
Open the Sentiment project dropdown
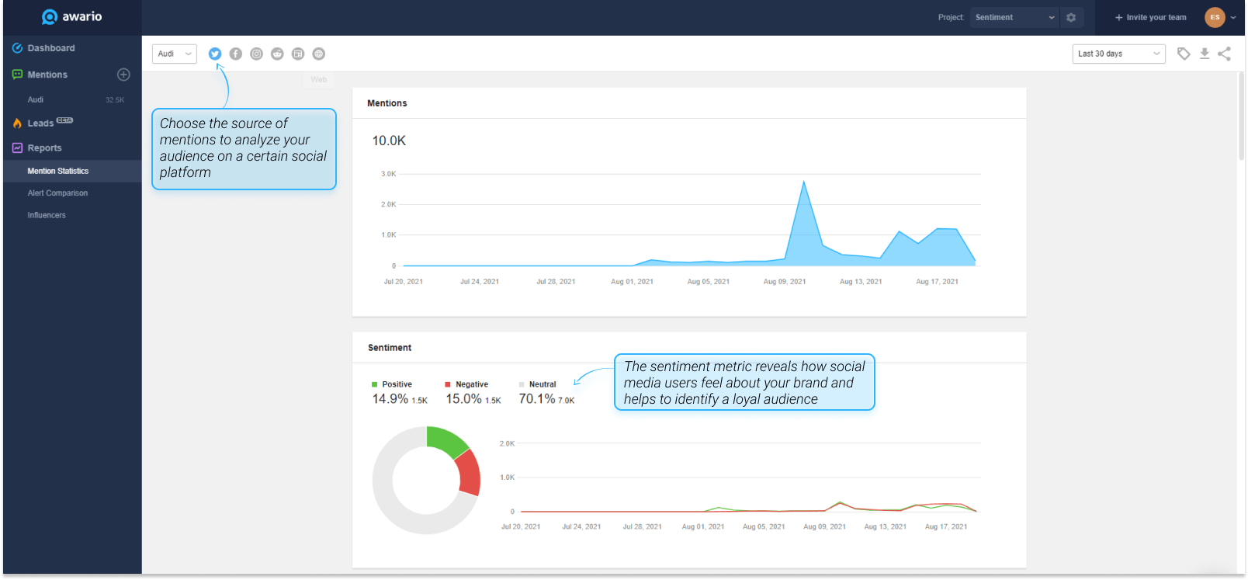(1014, 17)
